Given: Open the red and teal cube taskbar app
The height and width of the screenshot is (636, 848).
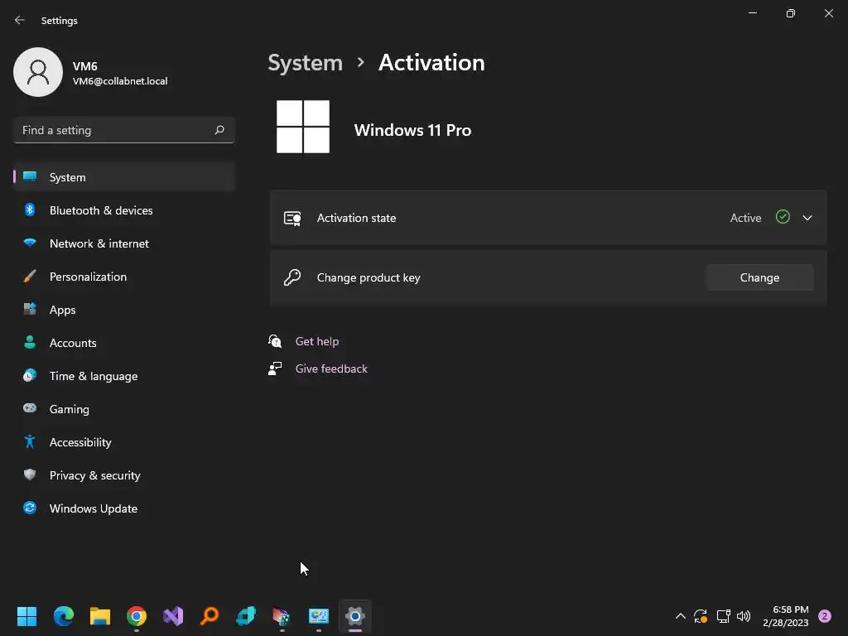Looking at the screenshot, I should pyautogui.click(x=282, y=616).
